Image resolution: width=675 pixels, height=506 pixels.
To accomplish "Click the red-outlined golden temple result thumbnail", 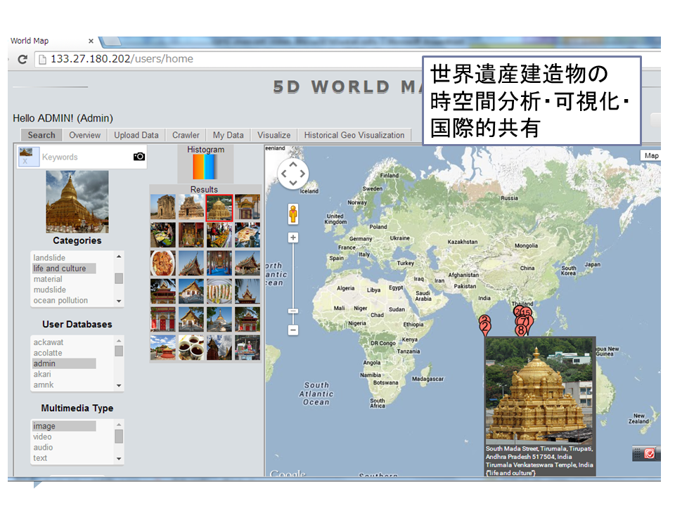I will (219, 207).
